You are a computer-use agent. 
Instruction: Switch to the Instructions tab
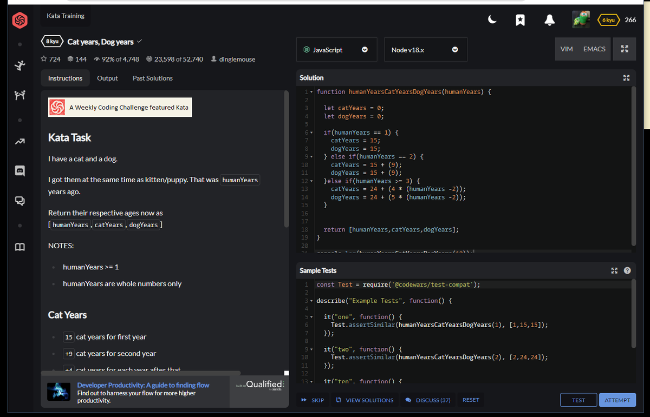(x=65, y=78)
